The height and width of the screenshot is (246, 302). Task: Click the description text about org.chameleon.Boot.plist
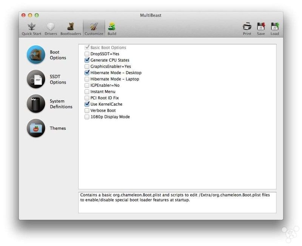click(175, 198)
